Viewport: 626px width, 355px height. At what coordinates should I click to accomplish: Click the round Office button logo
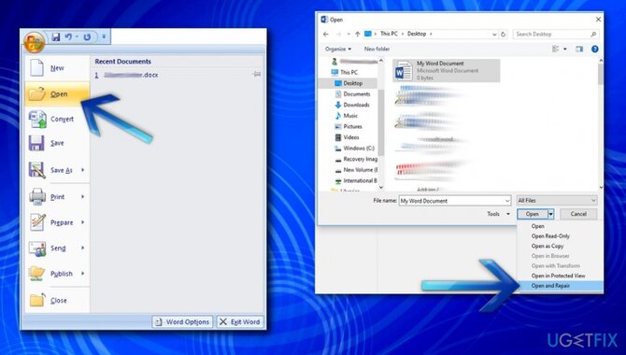35,42
